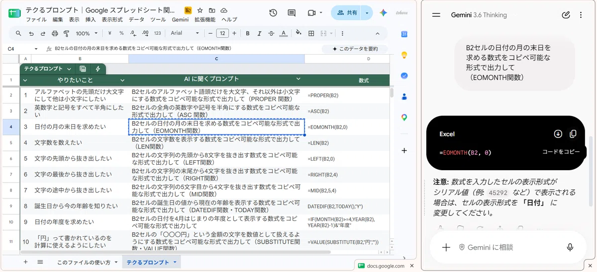Open the 表示形式 menu
The width and height of the screenshot is (597, 272).
(x=112, y=20)
